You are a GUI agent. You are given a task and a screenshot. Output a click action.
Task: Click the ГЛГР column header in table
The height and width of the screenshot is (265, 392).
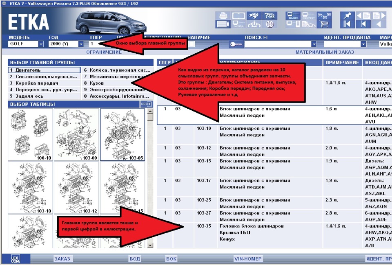pyautogui.click(x=165, y=63)
